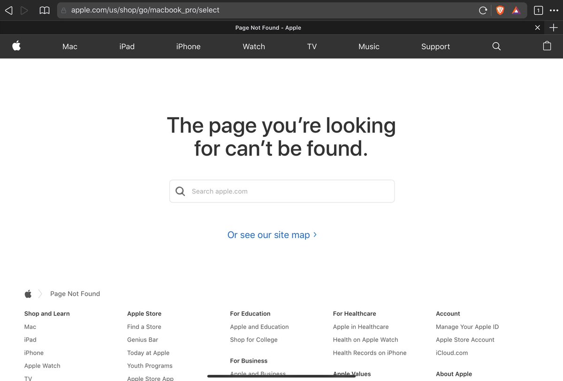The image size is (563, 381).
Task: Open the shopping bag icon
Action: pyautogui.click(x=547, y=46)
